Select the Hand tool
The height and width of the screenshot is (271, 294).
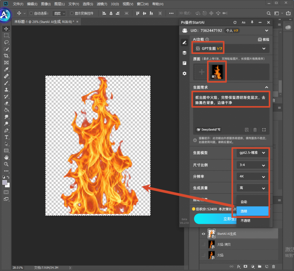tap(6, 157)
